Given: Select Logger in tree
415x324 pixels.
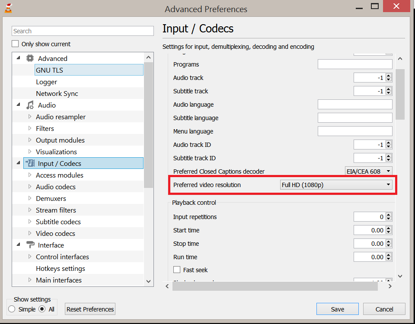Looking at the screenshot, I should tap(47, 82).
